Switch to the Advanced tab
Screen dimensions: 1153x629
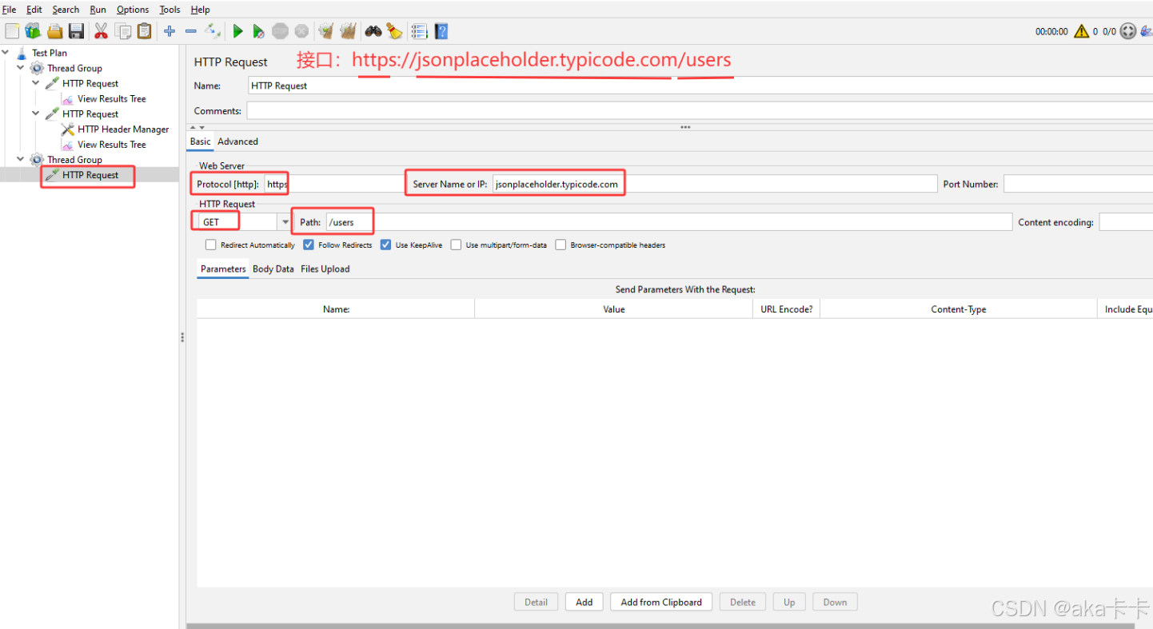coord(237,141)
